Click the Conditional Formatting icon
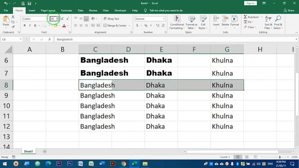Screen dimensions: 299x168 [x=177, y=19]
